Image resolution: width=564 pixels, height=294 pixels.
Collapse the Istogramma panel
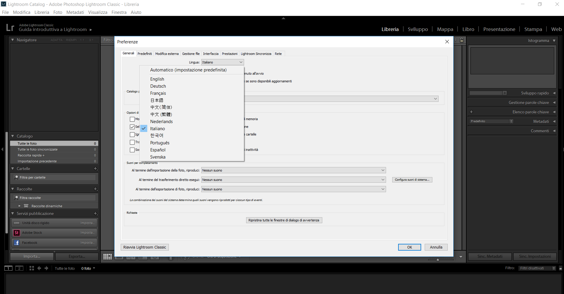pyautogui.click(x=554, y=41)
